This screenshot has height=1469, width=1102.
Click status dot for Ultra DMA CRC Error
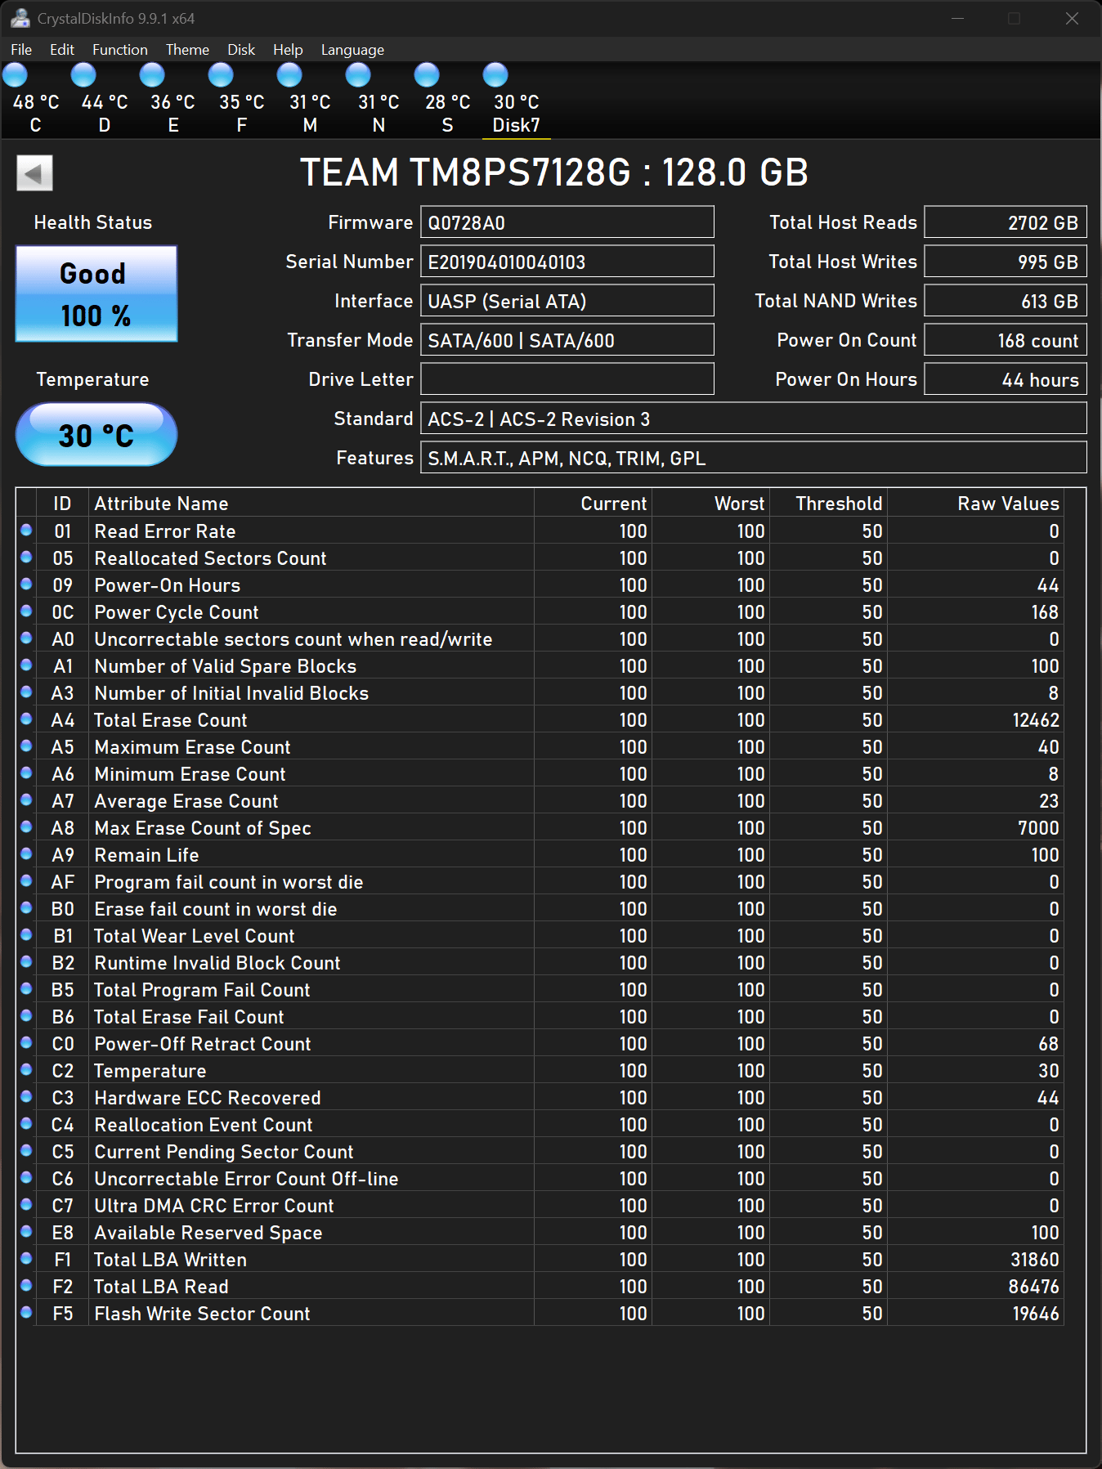[x=26, y=1205]
